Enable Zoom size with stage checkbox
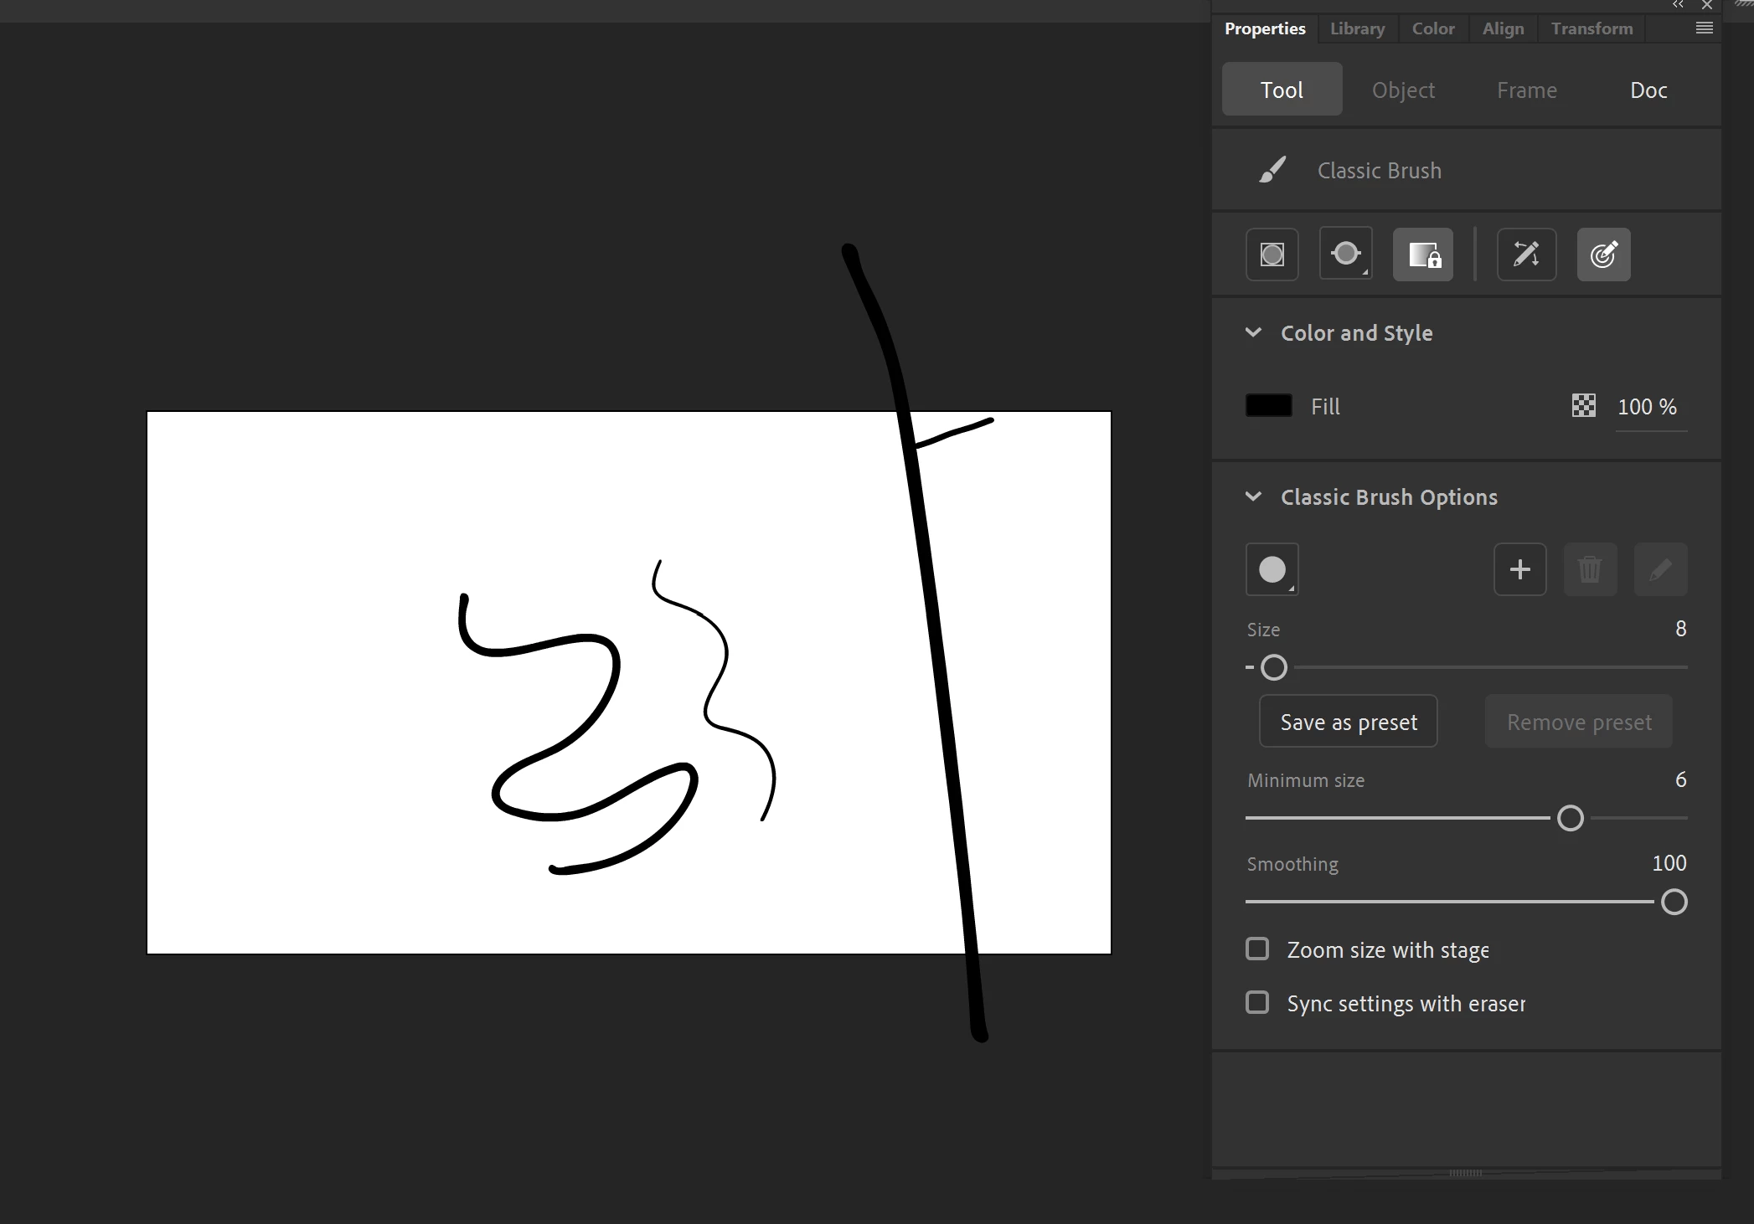Screen dimensions: 1754x1224 click(x=1257, y=949)
